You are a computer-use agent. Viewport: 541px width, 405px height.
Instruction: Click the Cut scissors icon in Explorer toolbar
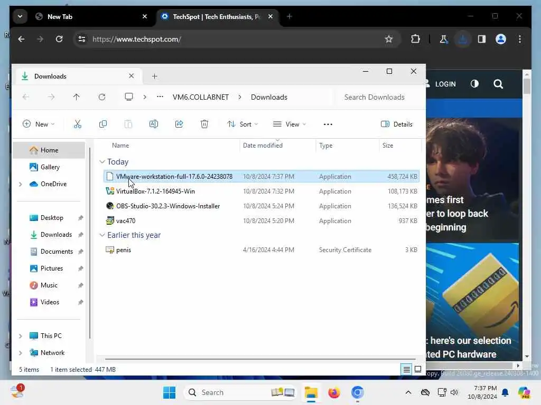77,124
